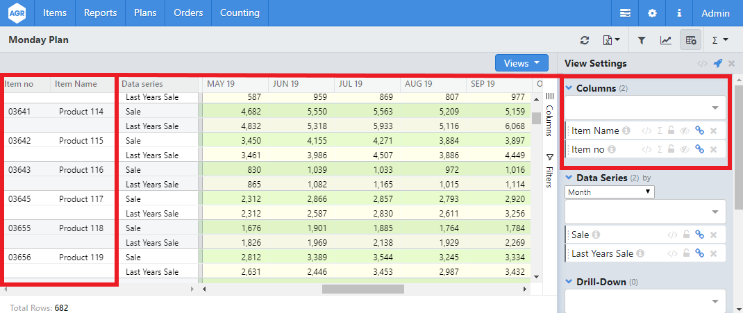Collapse the Columns section

569,88
